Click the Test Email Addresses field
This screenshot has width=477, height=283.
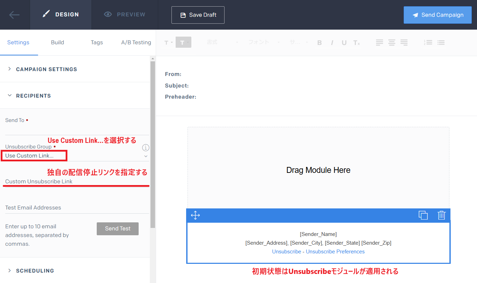tap(77, 208)
